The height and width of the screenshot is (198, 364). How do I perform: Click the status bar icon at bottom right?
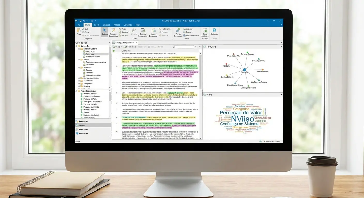point(260,141)
